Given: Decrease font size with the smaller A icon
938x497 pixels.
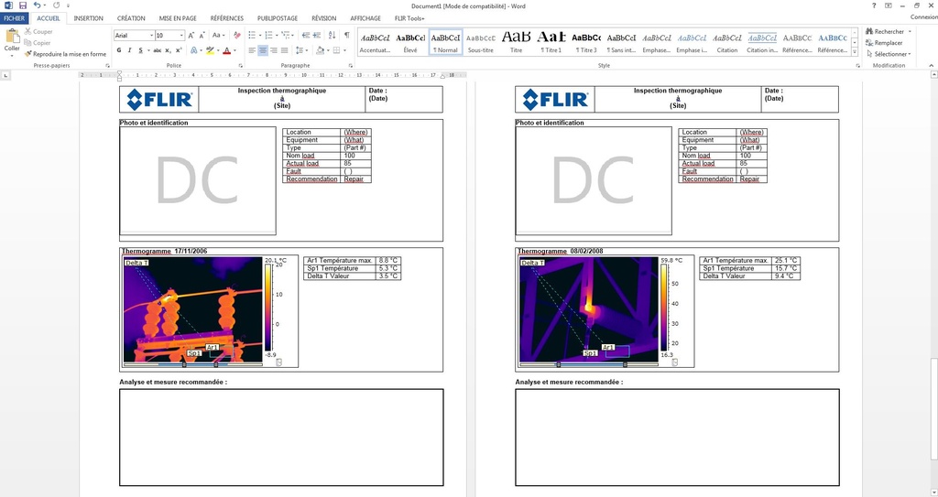Looking at the screenshot, I should tap(202, 36).
